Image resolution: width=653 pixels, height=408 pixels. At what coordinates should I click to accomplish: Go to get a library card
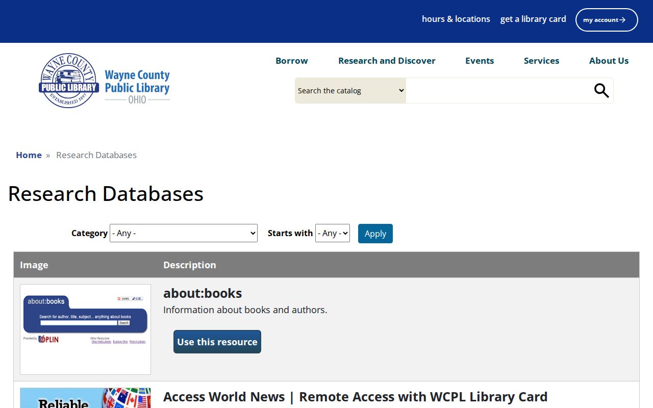[533, 19]
